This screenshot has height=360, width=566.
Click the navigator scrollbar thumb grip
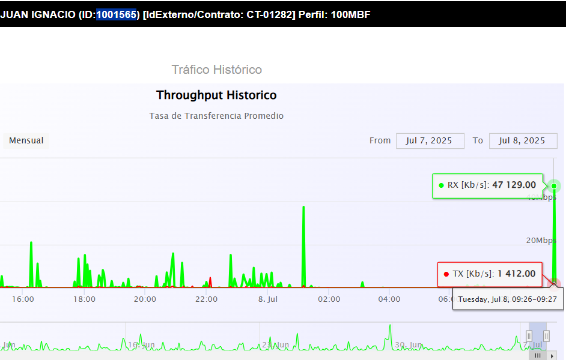click(538, 355)
